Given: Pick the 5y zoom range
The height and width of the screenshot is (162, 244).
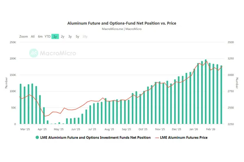Looking at the screenshot, I should (77, 36).
